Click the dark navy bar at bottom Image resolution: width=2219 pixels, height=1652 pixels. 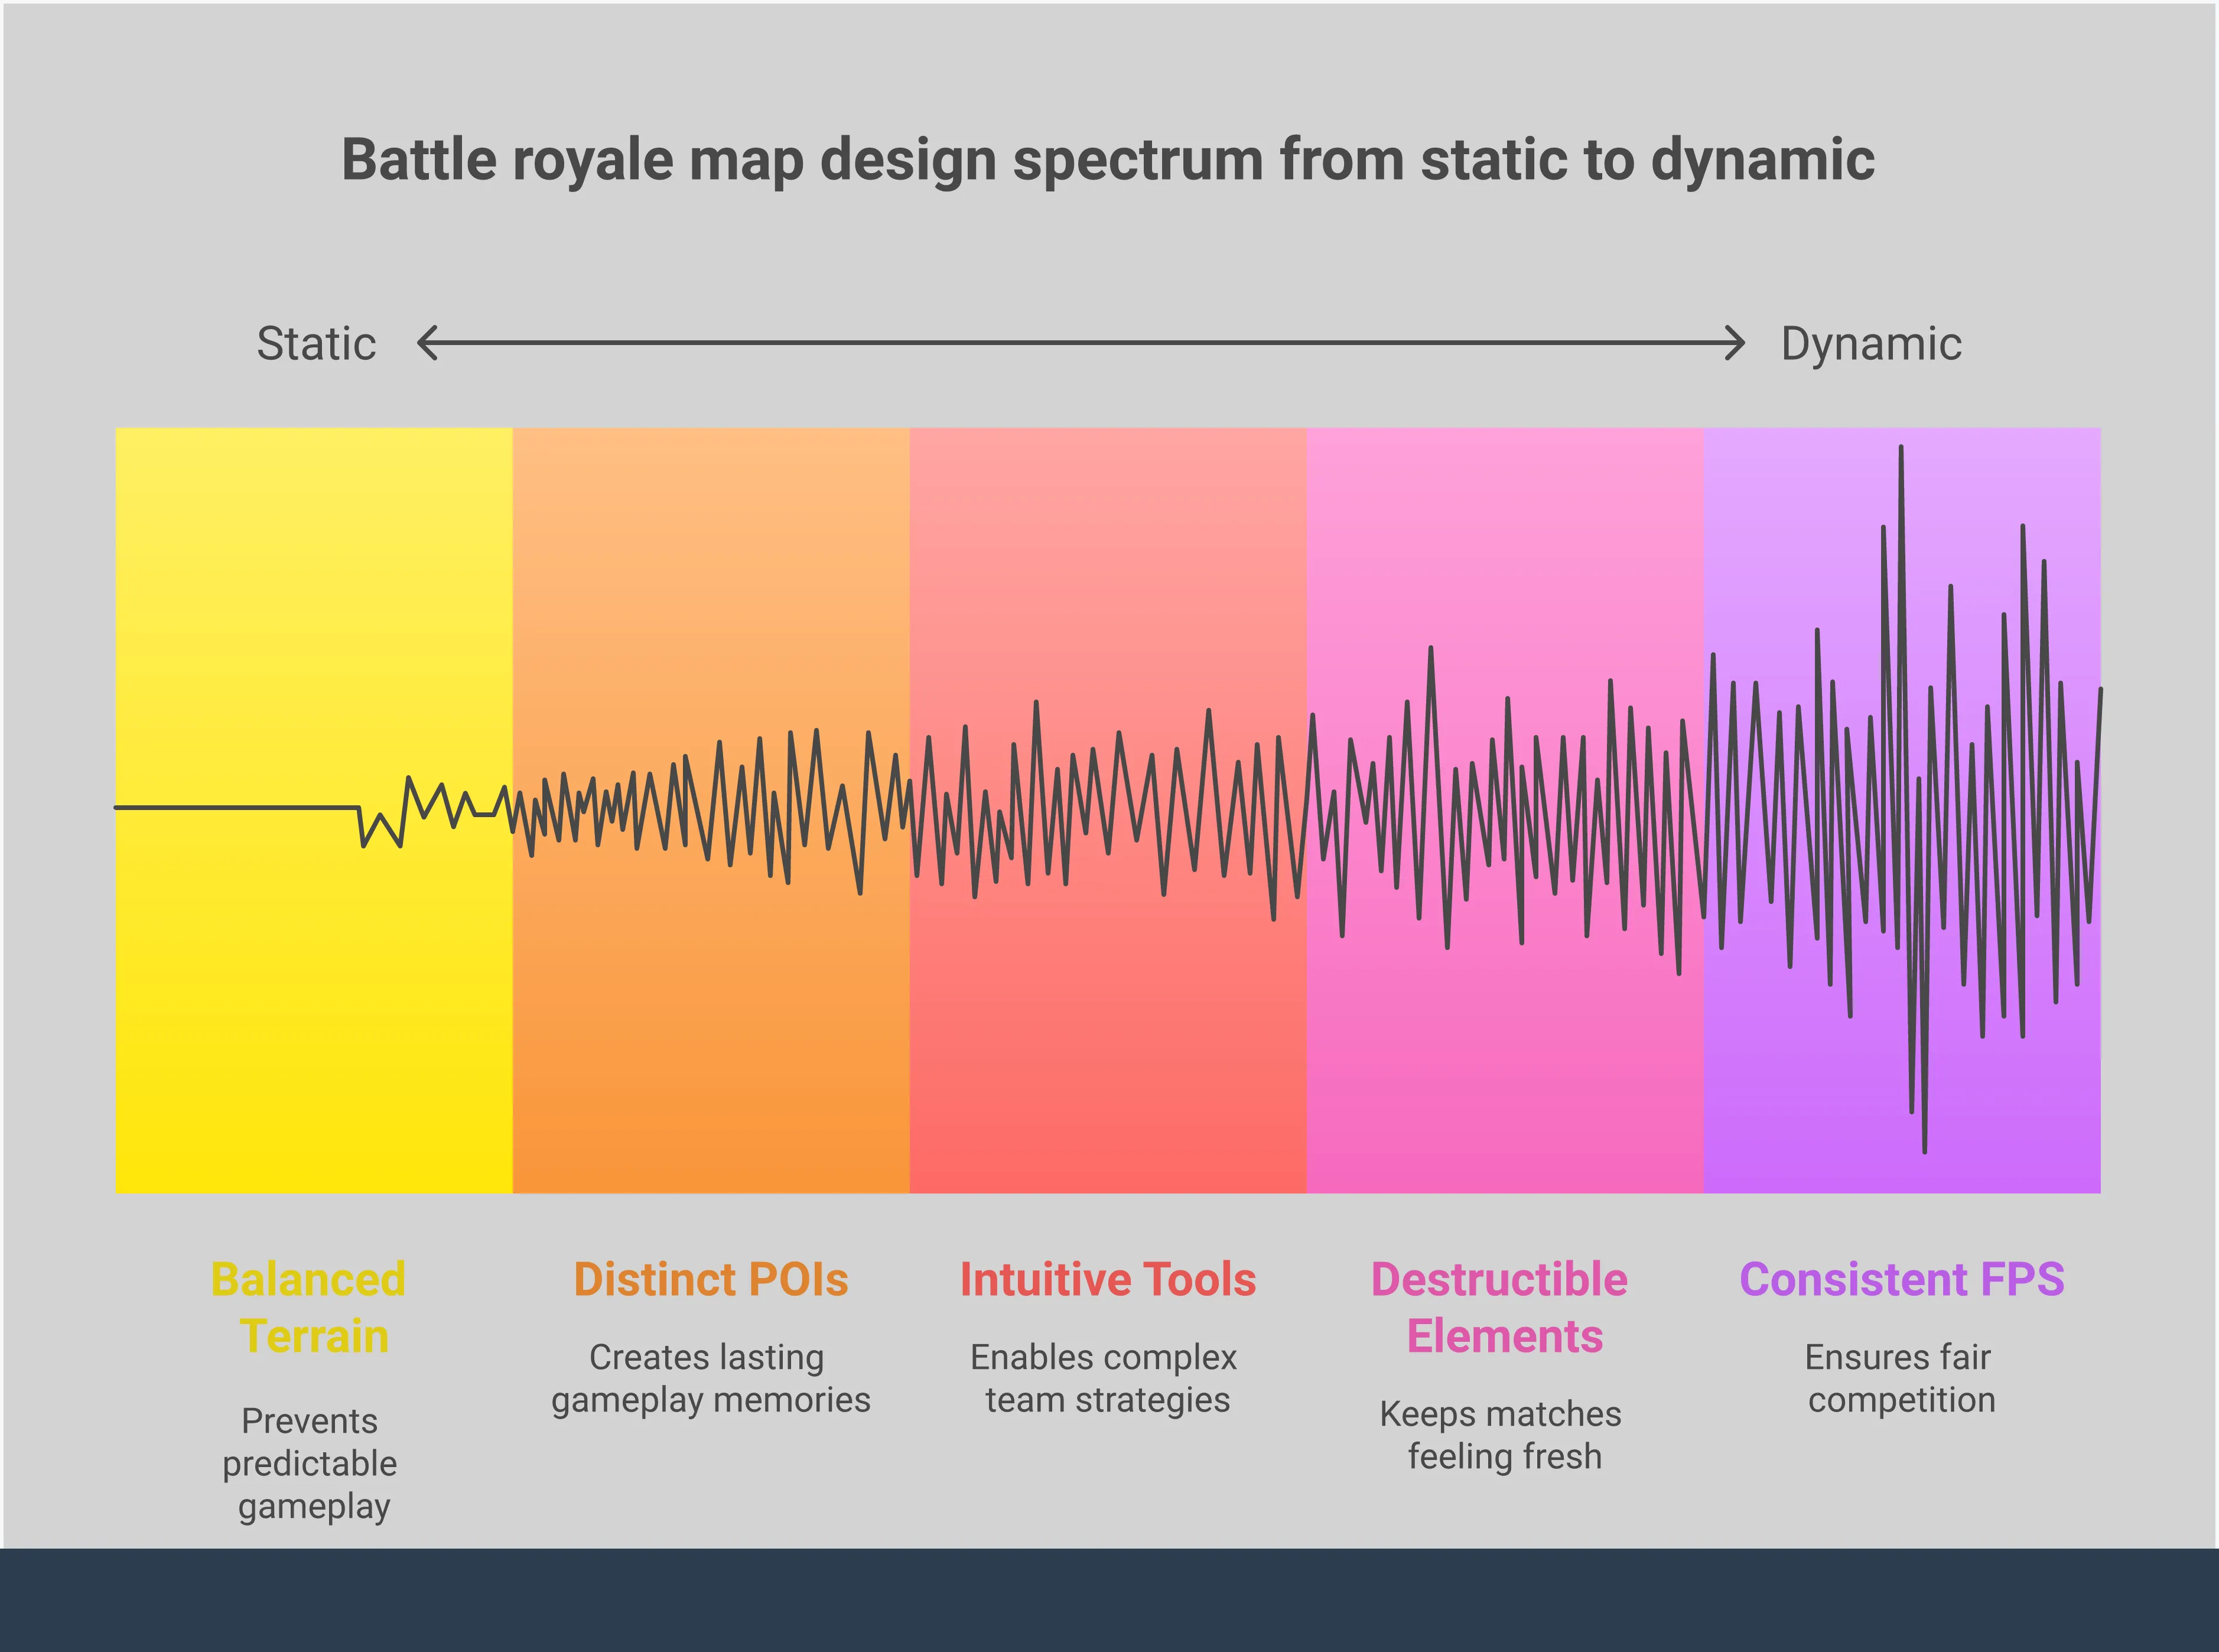1109,1600
